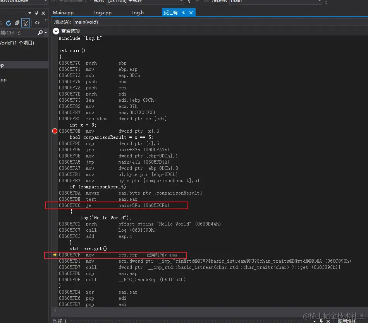
Task: Click instruction 00605FE4 xor eax,eax
Action: click(98, 292)
